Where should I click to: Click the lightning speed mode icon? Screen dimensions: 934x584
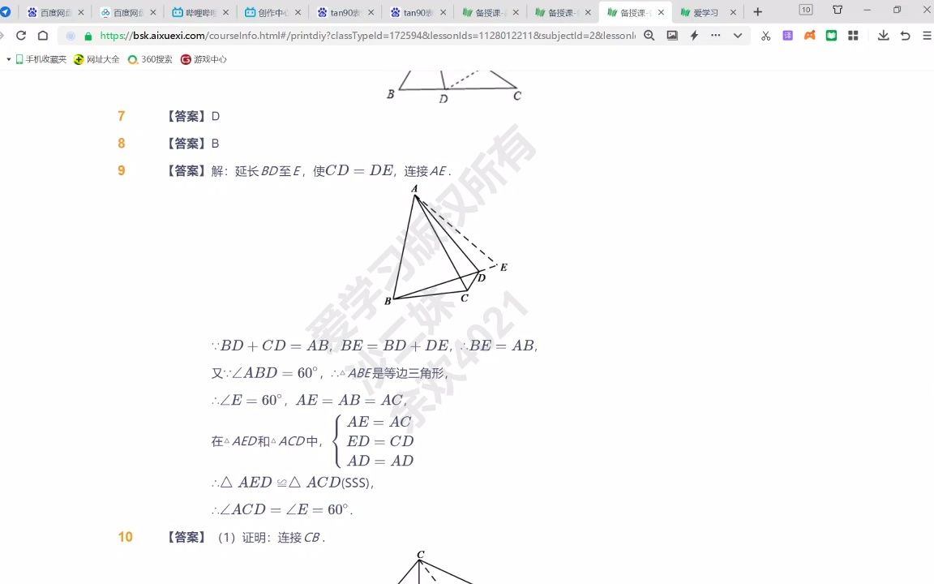click(x=695, y=36)
